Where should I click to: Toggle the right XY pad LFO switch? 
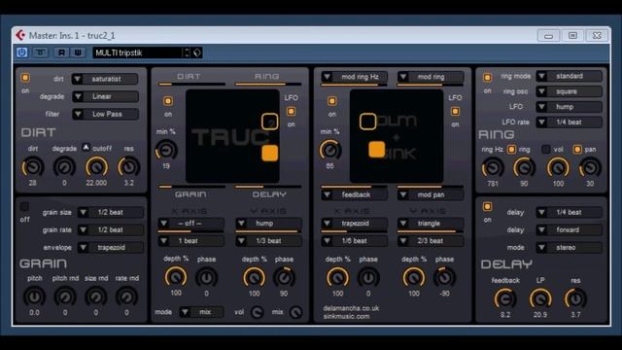(x=455, y=112)
